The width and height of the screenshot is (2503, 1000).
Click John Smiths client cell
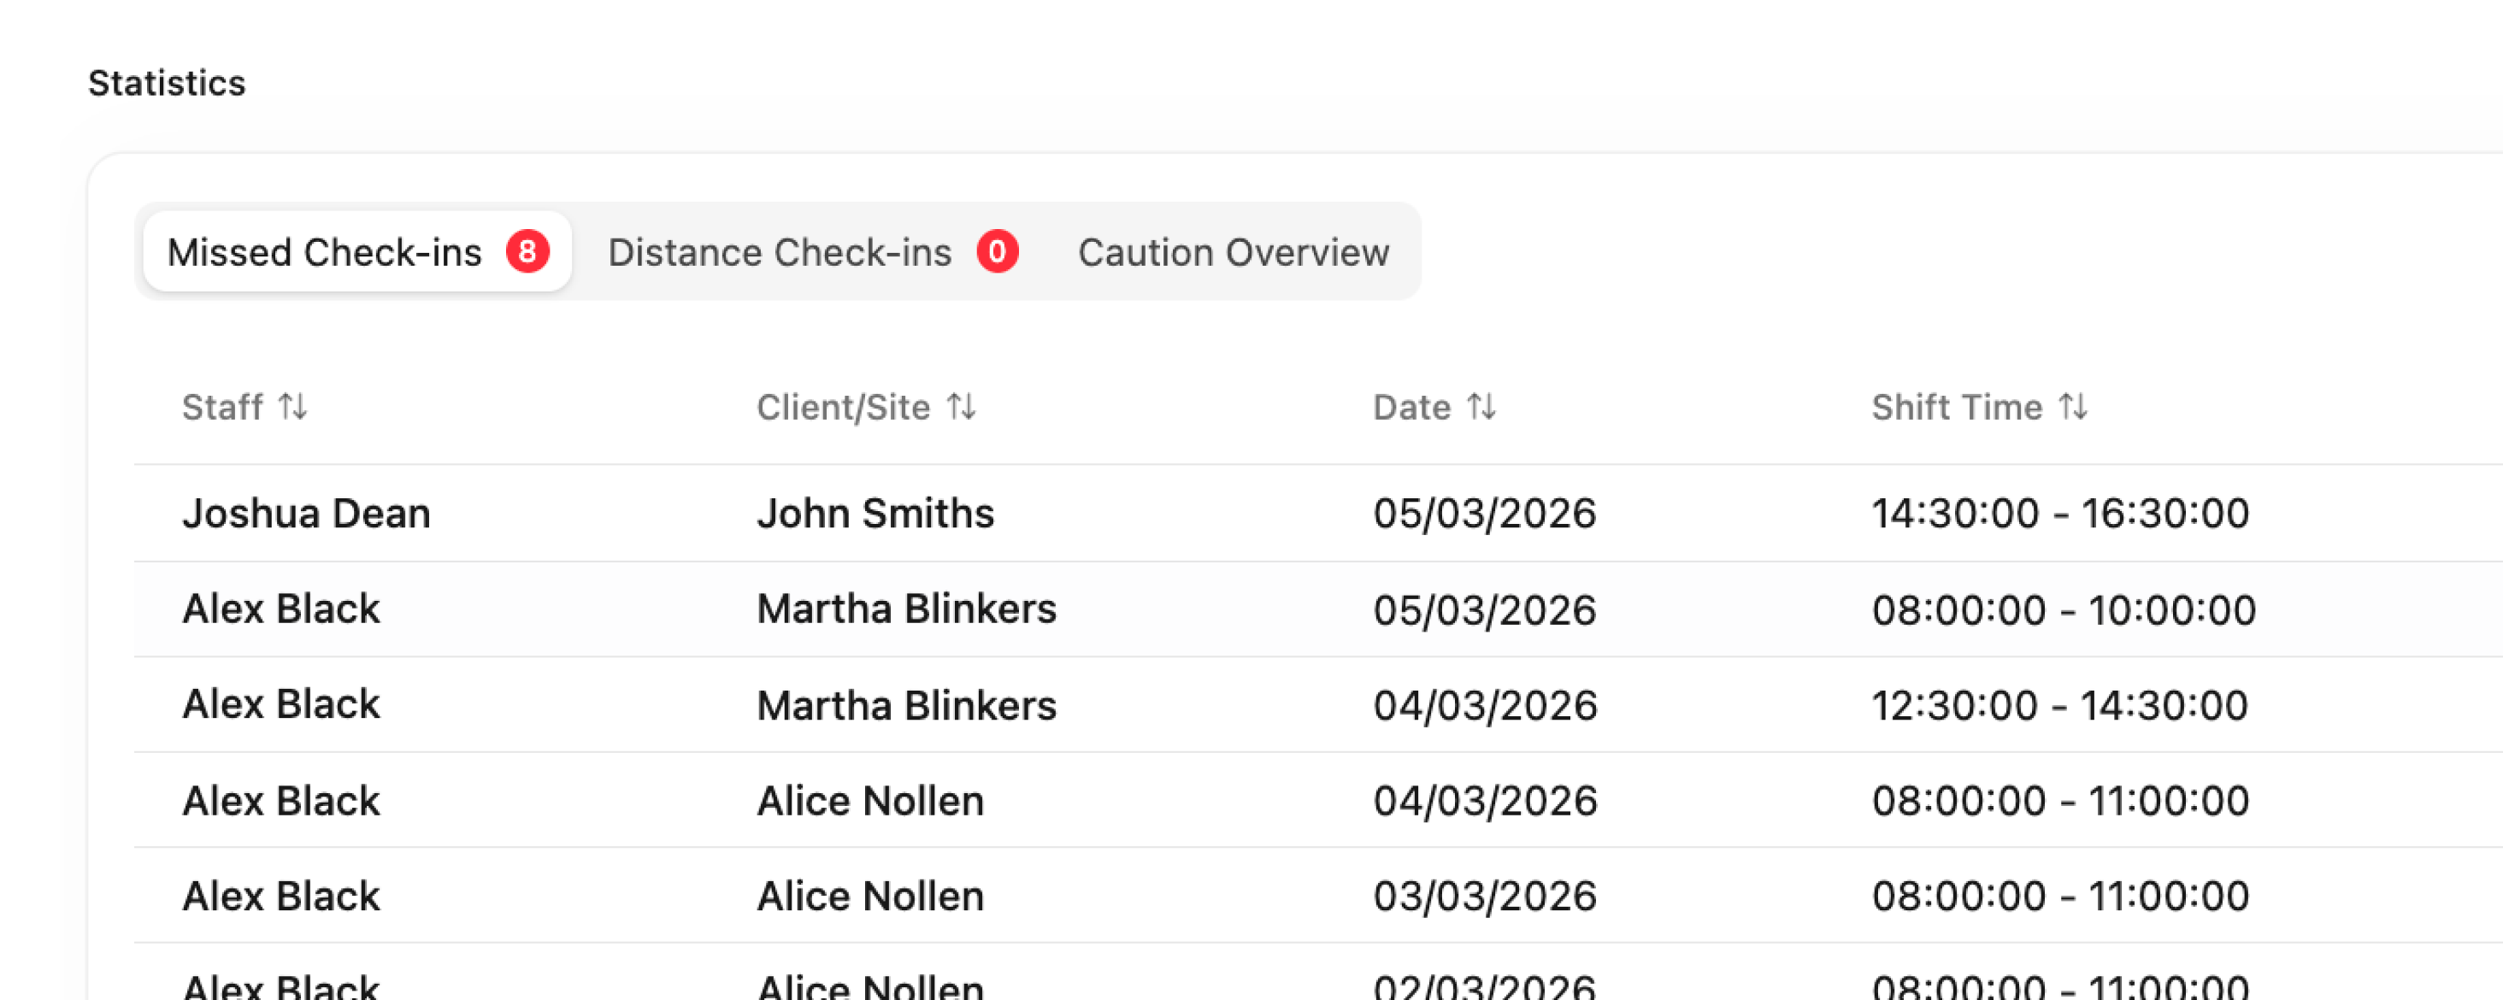875,513
